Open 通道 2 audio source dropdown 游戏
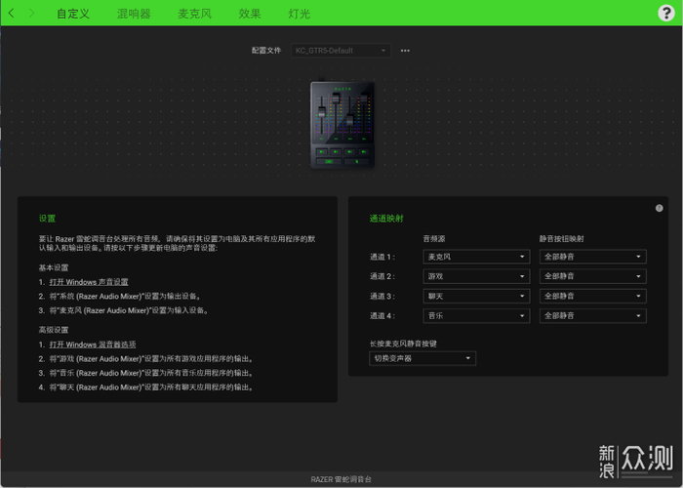Screen dimensions: 683x488 476,276
